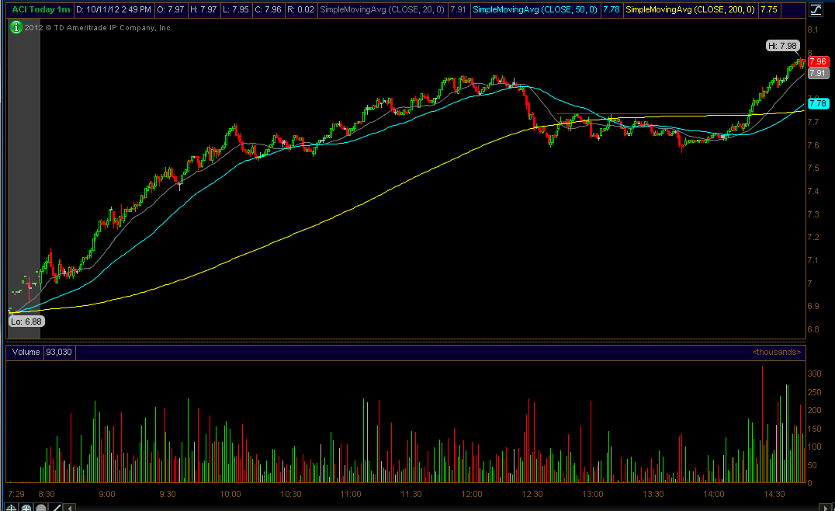
Task: Click the 14:30 time axis label
Action: coord(774,494)
